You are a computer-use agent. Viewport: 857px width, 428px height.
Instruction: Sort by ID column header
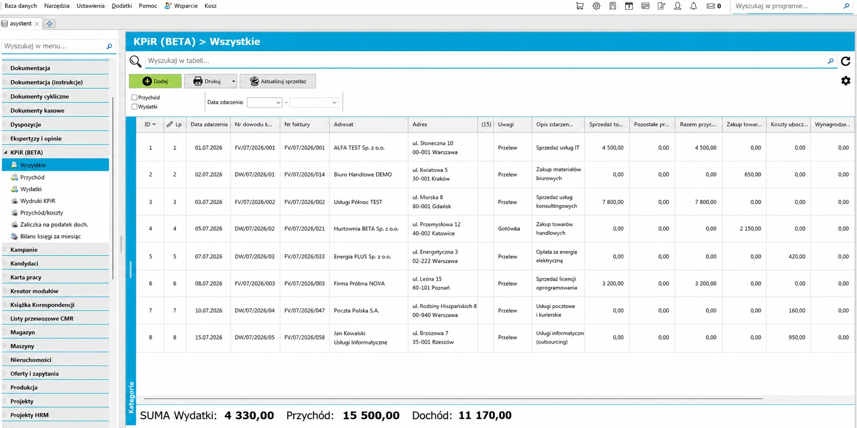150,124
